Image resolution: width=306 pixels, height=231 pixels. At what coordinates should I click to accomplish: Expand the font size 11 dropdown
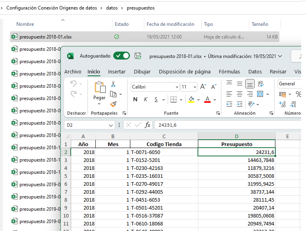194,87
